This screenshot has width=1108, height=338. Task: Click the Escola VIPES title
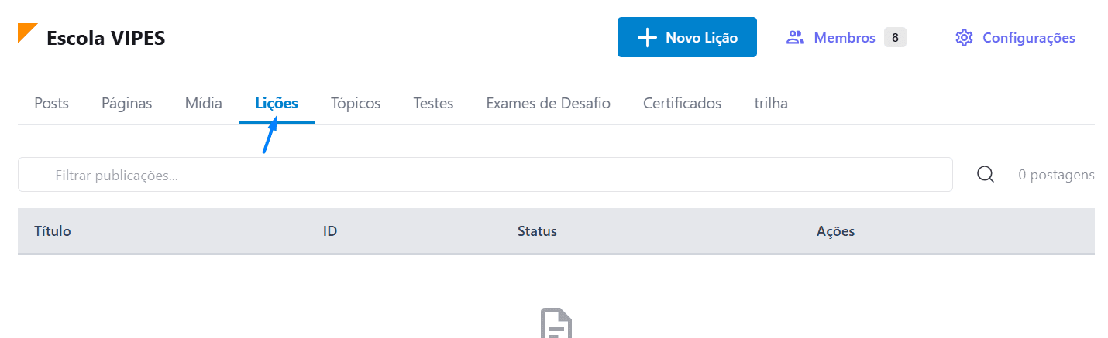coord(105,38)
